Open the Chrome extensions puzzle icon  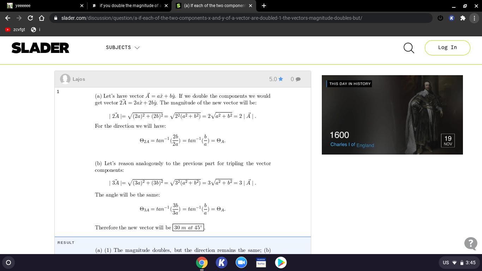[463, 18]
